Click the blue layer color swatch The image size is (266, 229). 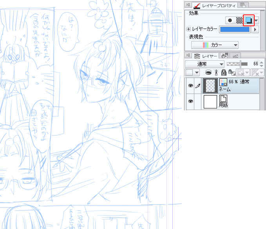pos(235,29)
